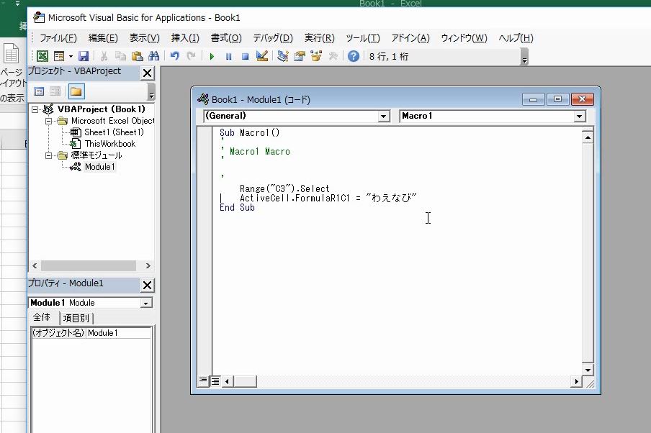Open Visual Basic Help question mark icon
This screenshot has height=433, width=651.
pyautogui.click(x=354, y=56)
